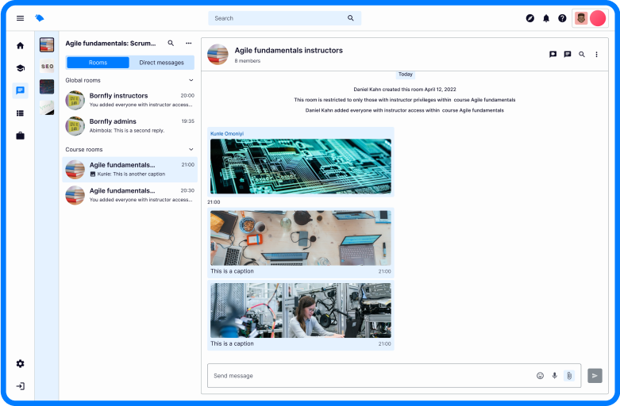Select the SEO course thumbnail
This screenshot has height=406, width=620.
[x=47, y=66]
